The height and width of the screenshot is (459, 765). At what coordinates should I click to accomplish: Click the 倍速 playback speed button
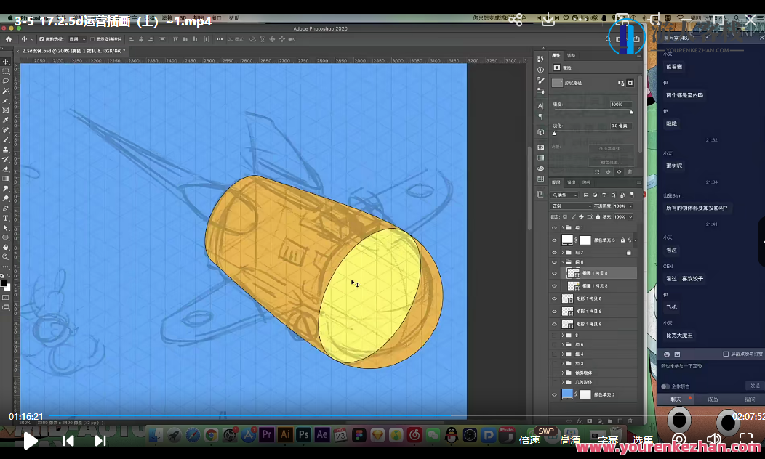[x=529, y=439]
